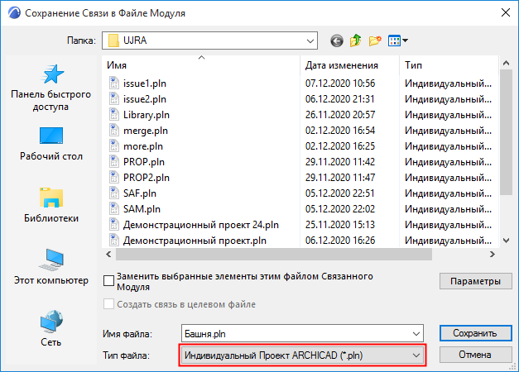The height and width of the screenshot is (372, 519).
Task: Click the Сохранить button
Action: tap(475, 333)
